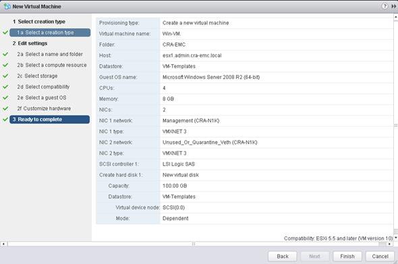Click Guest OS value Microsoft Windows Server 2008 R2
The image size is (398, 264).
pos(211,77)
